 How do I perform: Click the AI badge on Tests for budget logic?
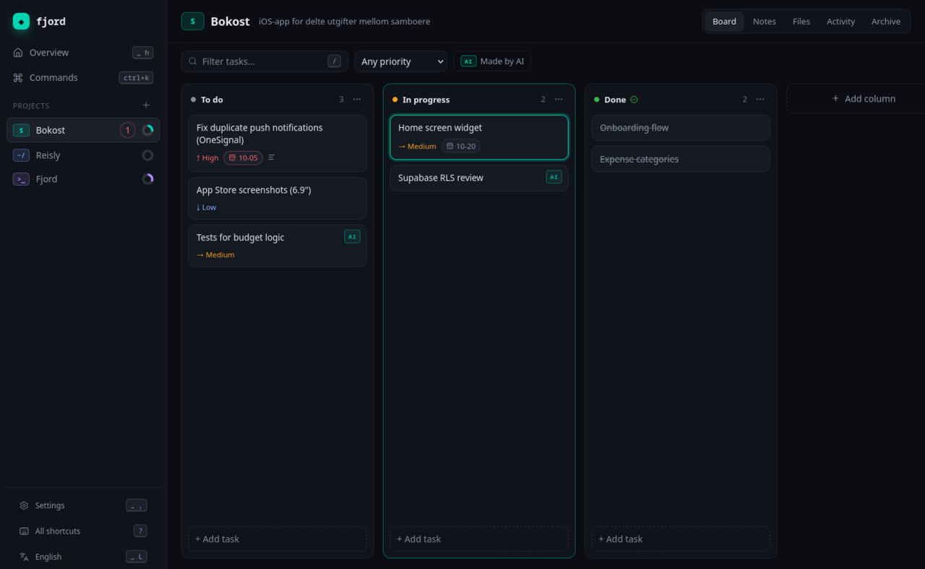(x=352, y=237)
